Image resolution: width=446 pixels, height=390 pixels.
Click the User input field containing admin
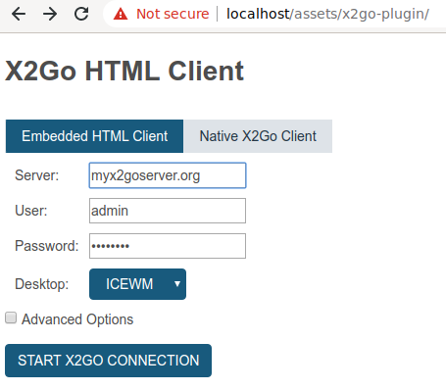(168, 211)
